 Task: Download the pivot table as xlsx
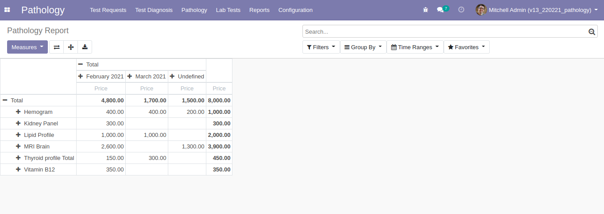85,47
